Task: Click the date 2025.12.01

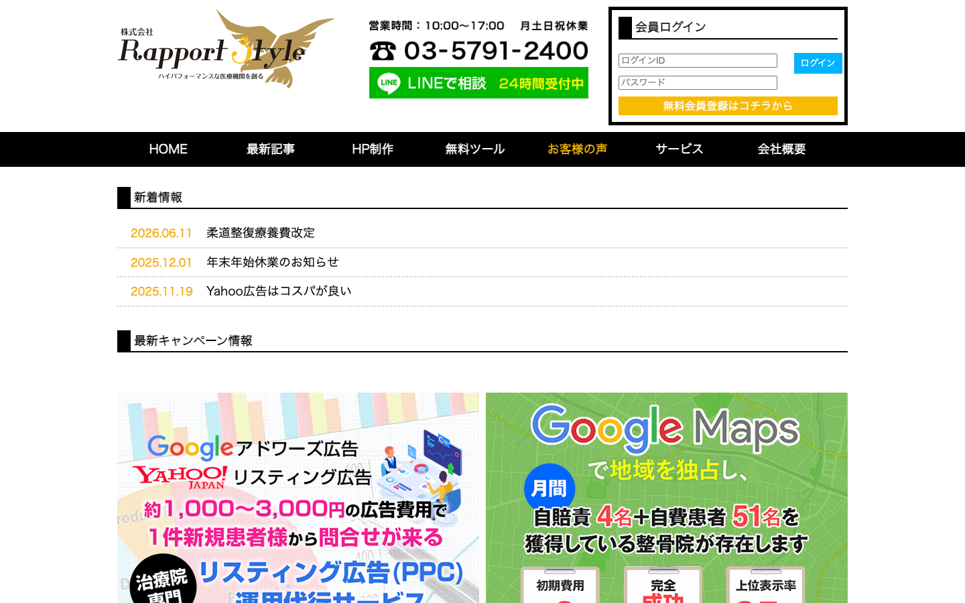Action: click(162, 263)
